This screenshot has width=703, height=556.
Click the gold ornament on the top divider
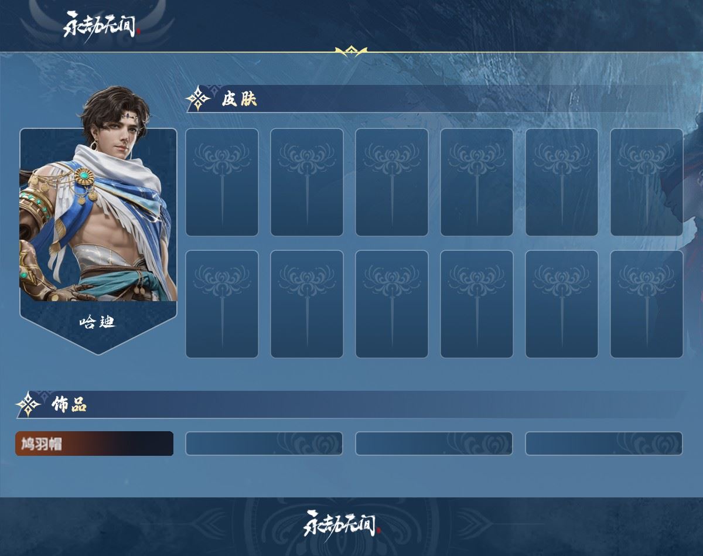click(x=351, y=52)
